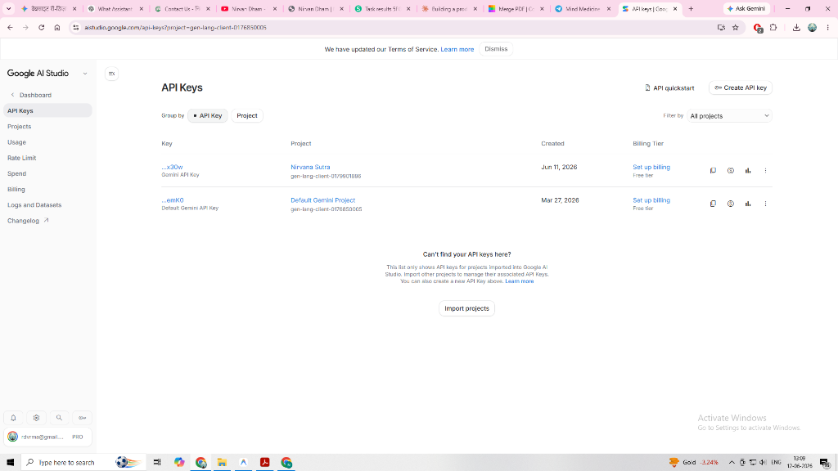838x471 pixels.
Task: Open more options for ...emK0 key
Action: (765, 204)
